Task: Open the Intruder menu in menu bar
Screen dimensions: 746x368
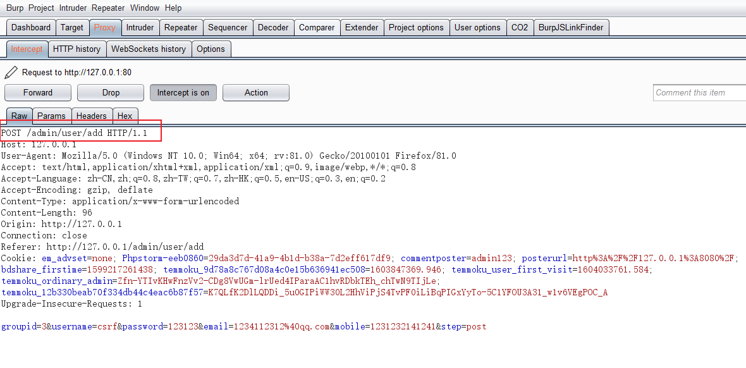Action: pos(73,8)
